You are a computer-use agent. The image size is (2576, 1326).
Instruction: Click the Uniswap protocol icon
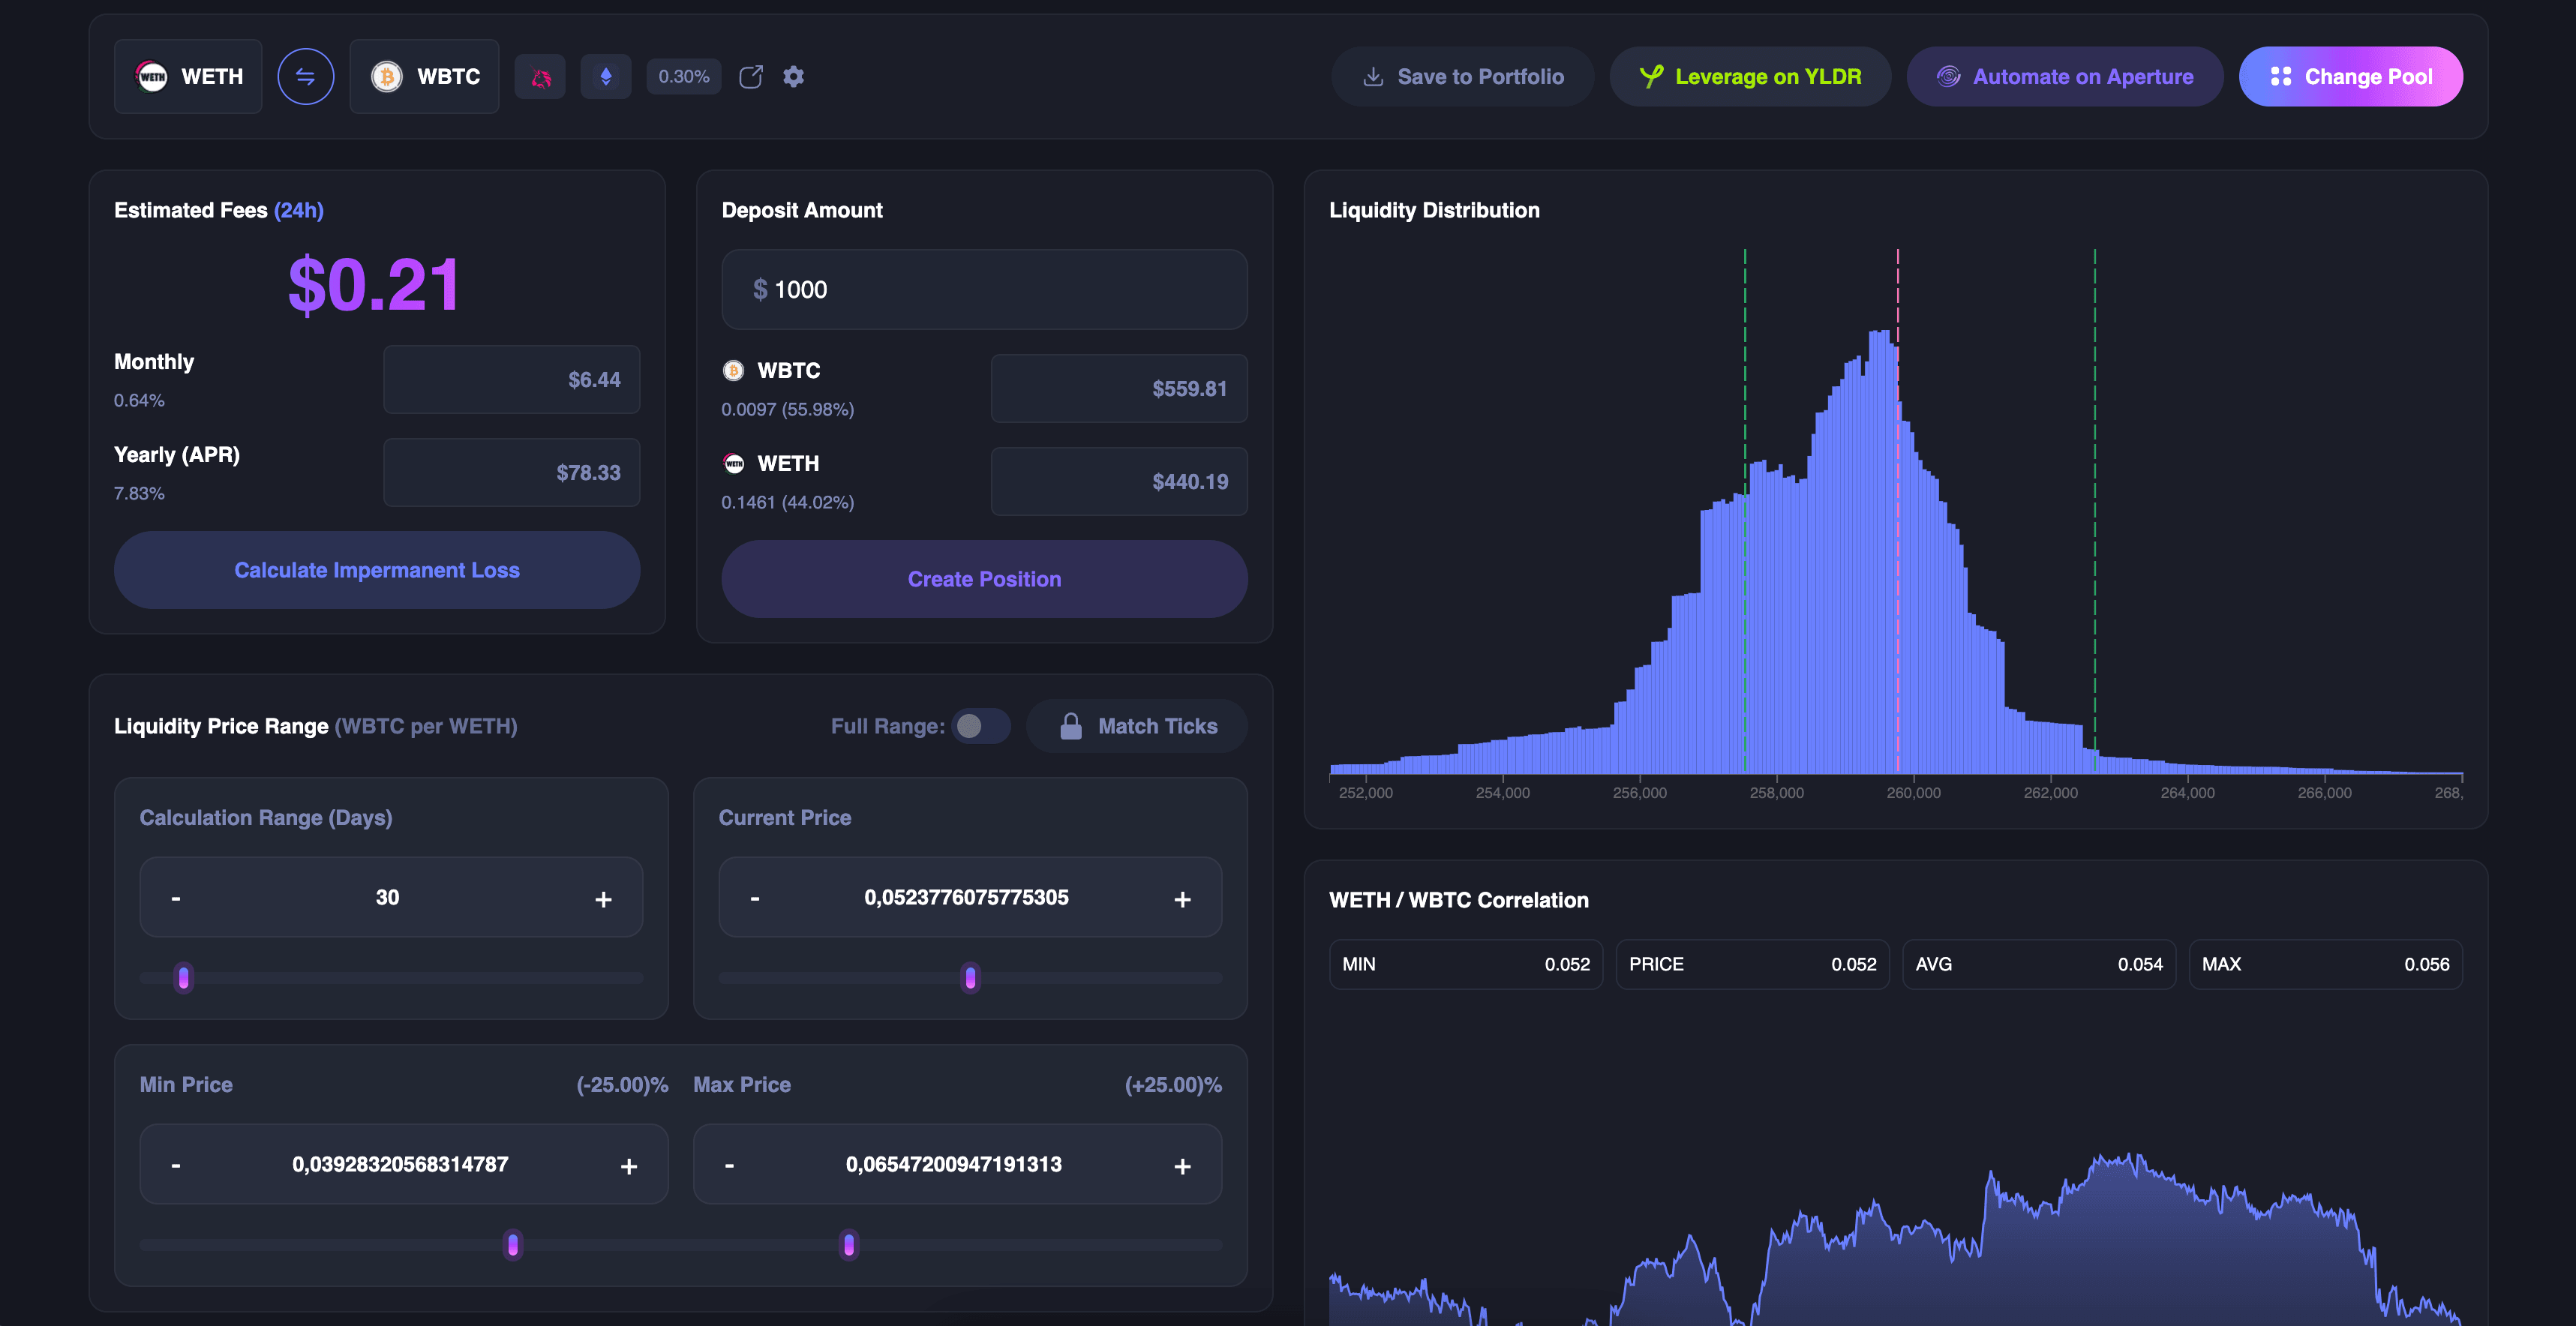point(540,76)
